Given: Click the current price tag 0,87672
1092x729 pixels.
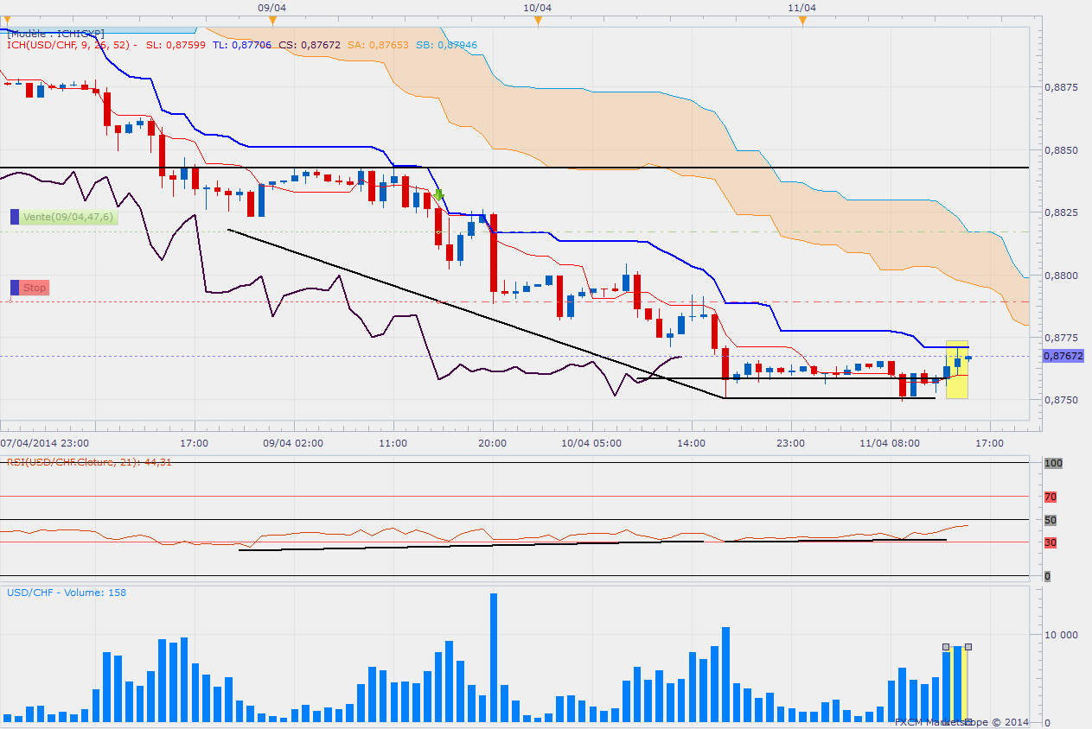Looking at the screenshot, I should coord(1063,356).
